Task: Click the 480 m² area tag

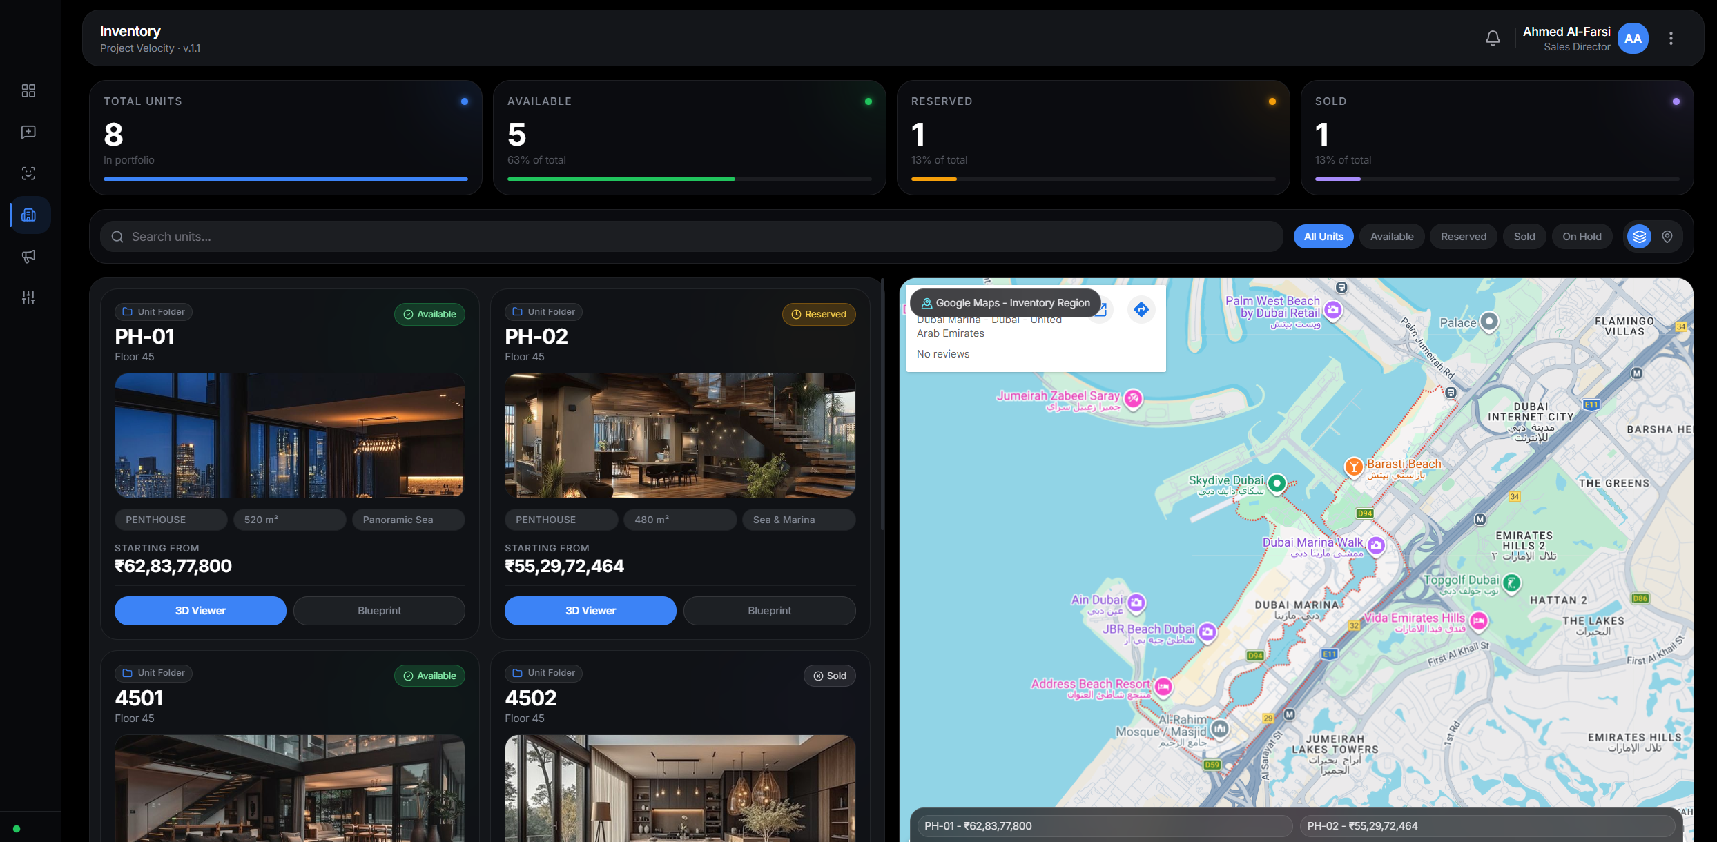Action: (x=680, y=520)
